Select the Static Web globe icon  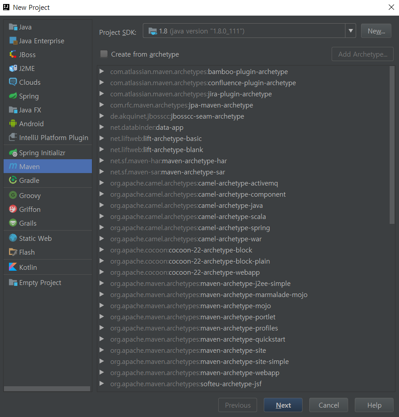click(13, 238)
